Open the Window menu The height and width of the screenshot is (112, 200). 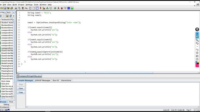coord(43,5)
